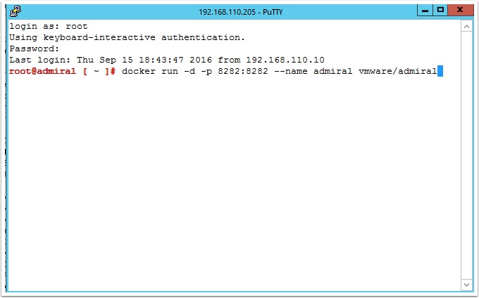Viewport: 479px width, 298px height.
Task: Click the scrollbar down arrow
Action: coord(466,285)
